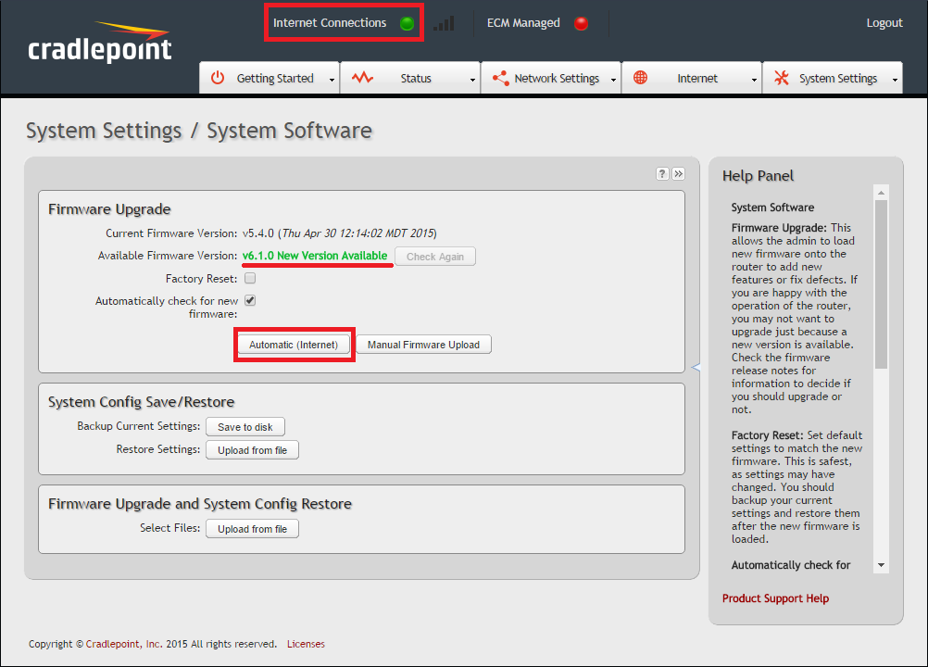Click the Help Panel scrollbar thumb
Image resolution: width=928 pixels, height=667 pixels.
(x=882, y=284)
